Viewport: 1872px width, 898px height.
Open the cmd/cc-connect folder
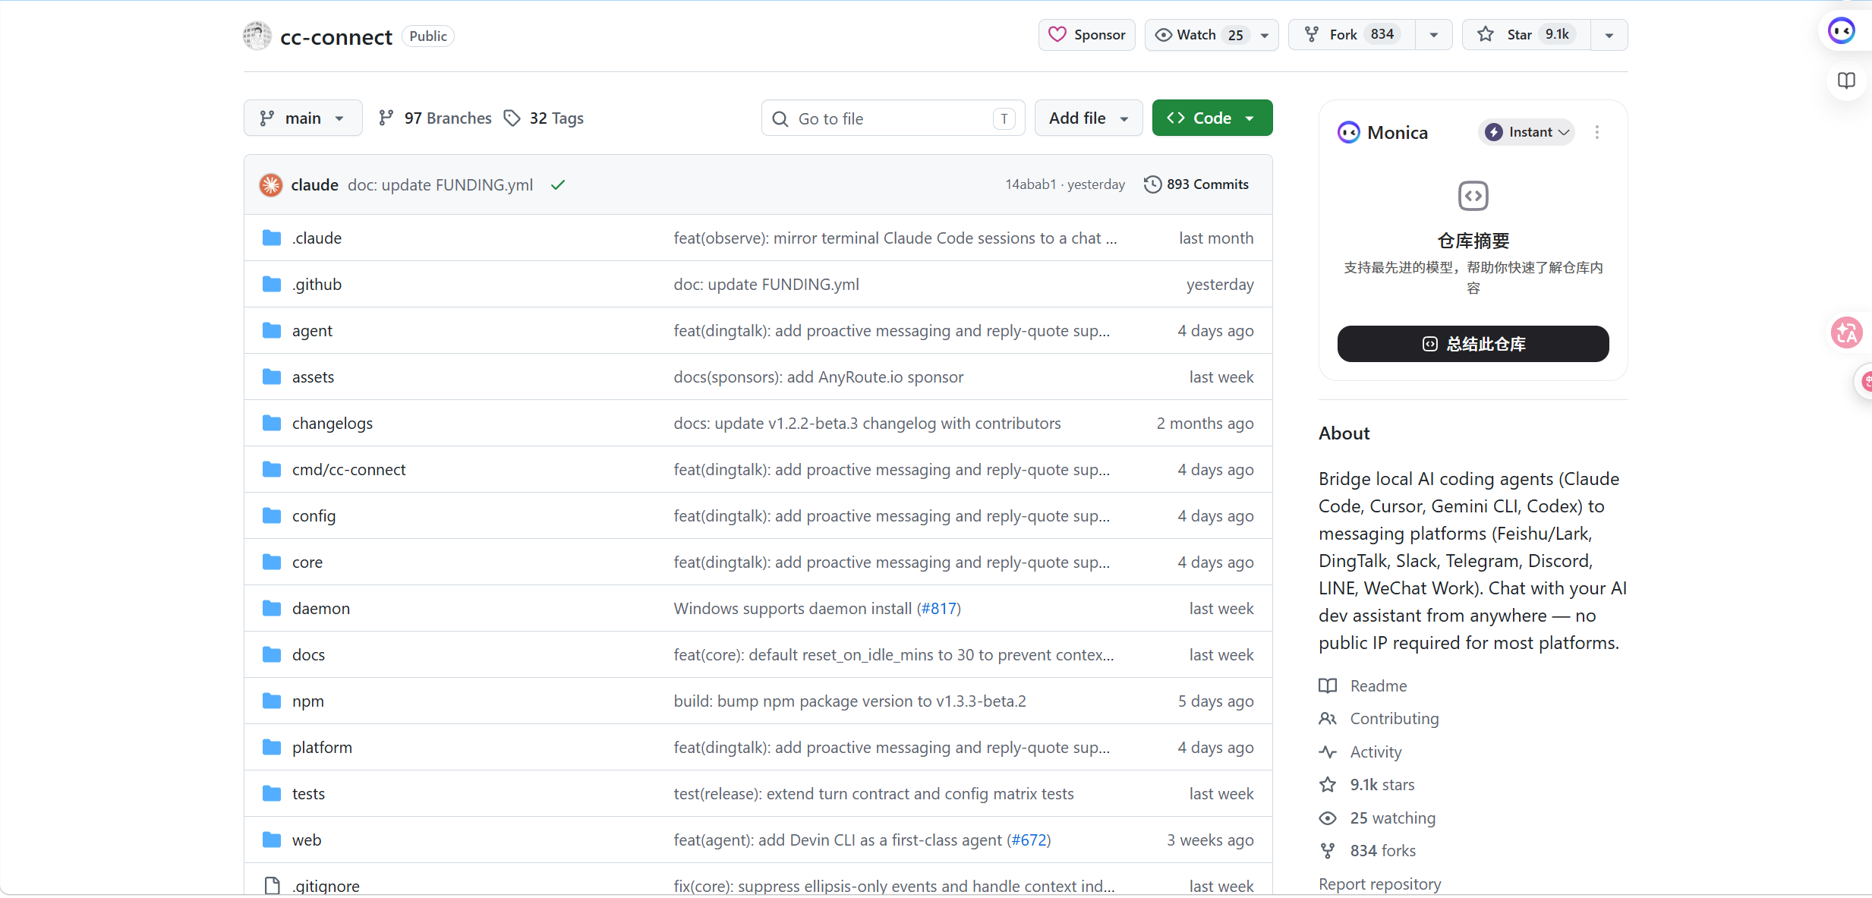point(349,470)
